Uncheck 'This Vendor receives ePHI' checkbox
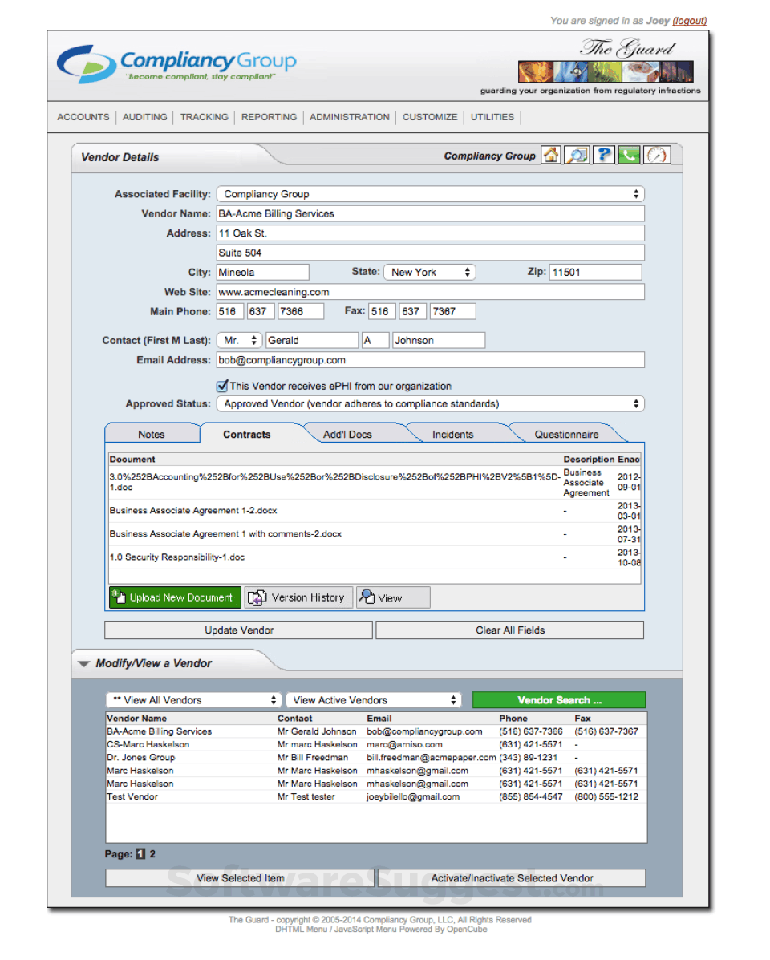This screenshot has height=960, width=770. [x=222, y=386]
